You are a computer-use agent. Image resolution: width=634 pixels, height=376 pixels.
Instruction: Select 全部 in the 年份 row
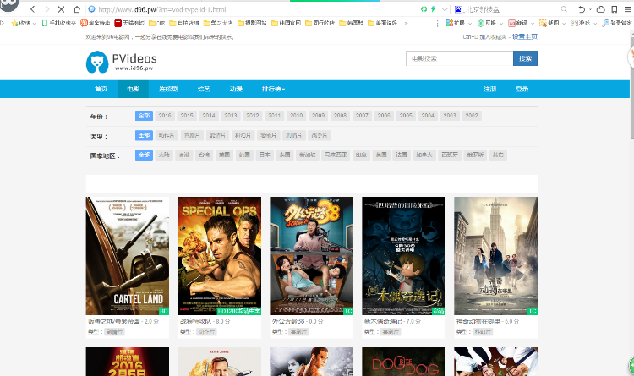(144, 116)
